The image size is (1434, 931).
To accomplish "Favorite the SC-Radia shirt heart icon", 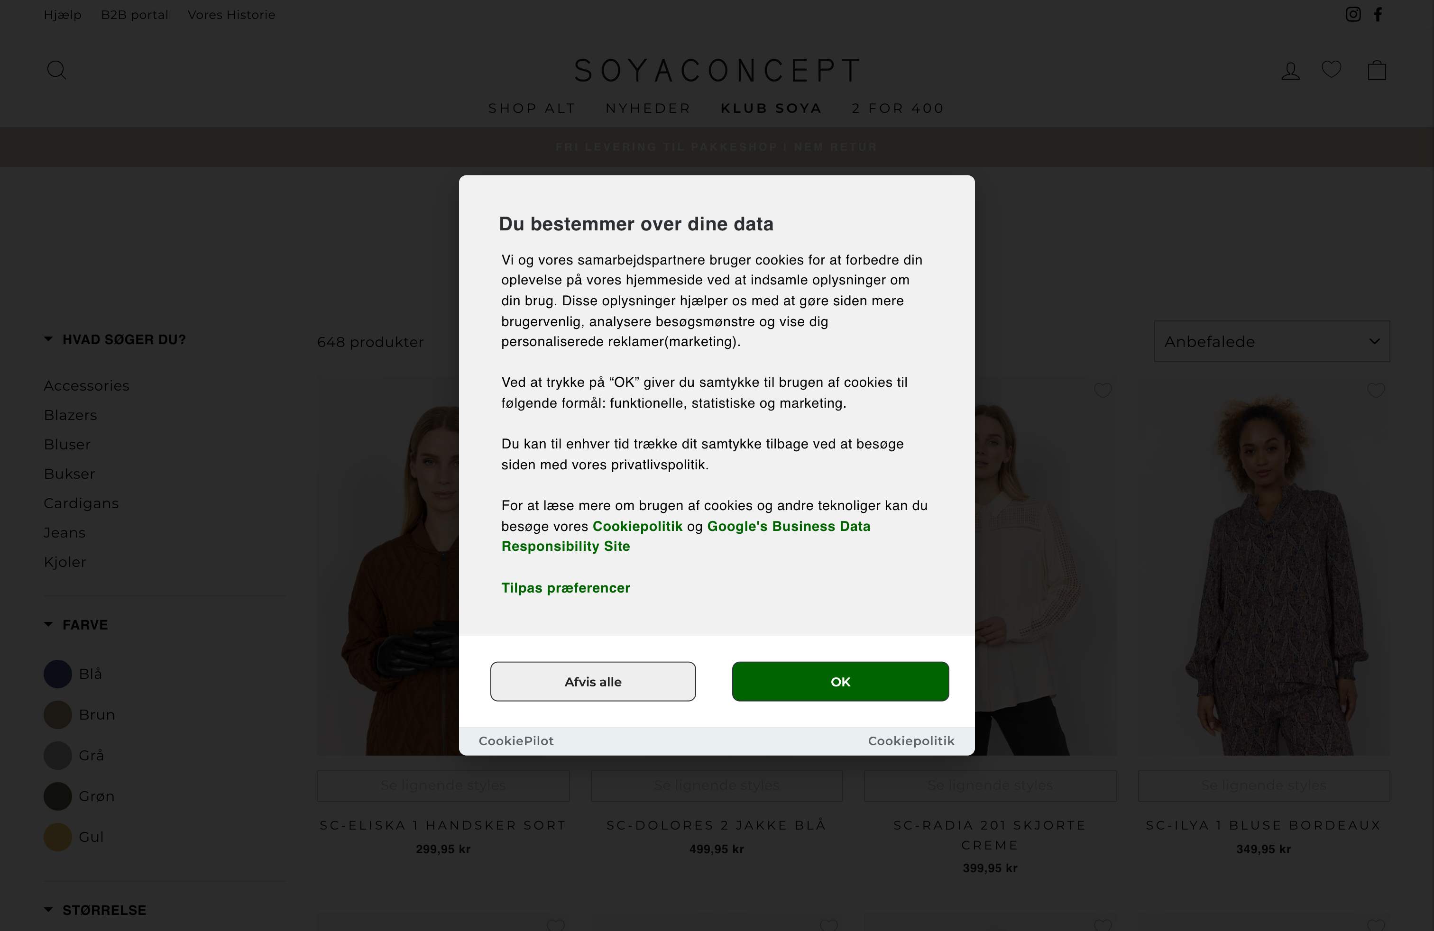I will (1103, 390).
